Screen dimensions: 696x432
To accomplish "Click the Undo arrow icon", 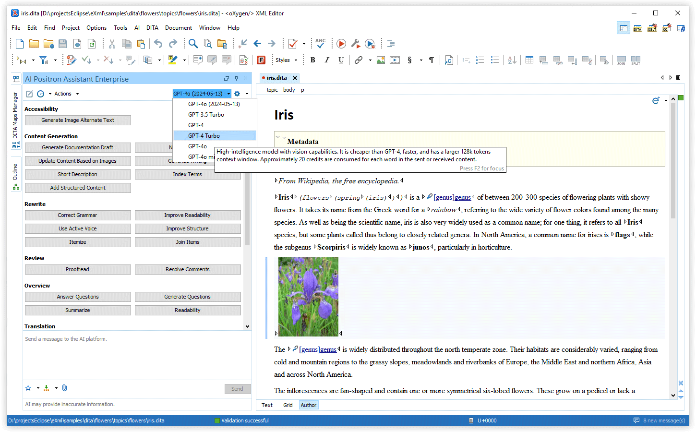I will pyautogui.click(x=158, y=44).
